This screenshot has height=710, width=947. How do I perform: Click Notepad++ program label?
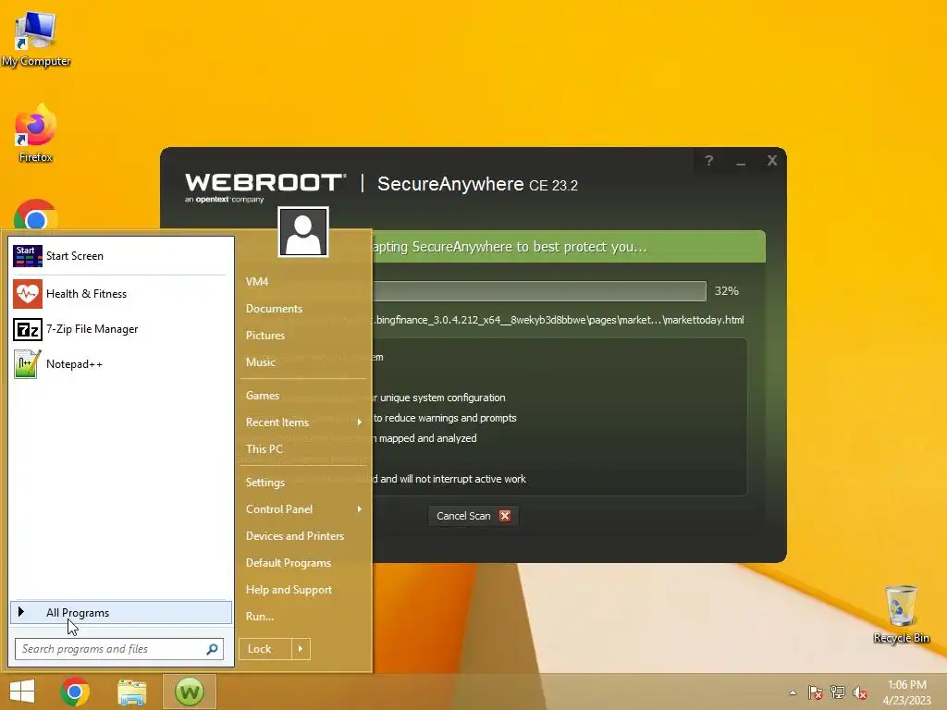coord(74,364)
